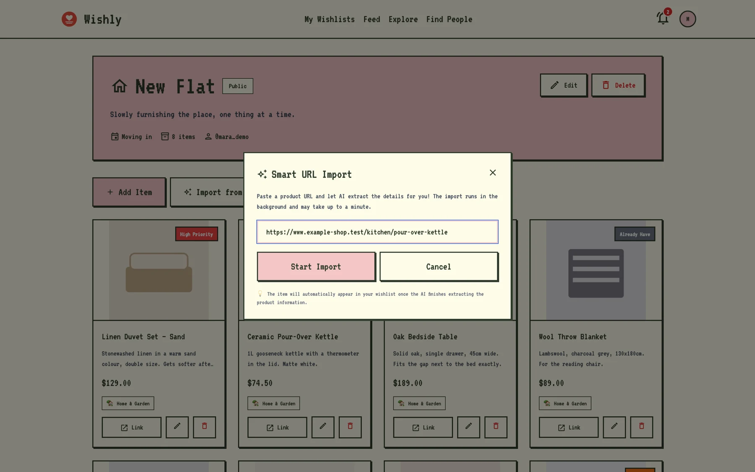755x472 pixels.
Task: Click Home & Garden tag on Ceramic Kettle
Action: [273, 404]
